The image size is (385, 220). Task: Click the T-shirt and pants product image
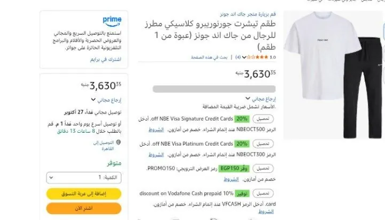(x=334, y=75)
